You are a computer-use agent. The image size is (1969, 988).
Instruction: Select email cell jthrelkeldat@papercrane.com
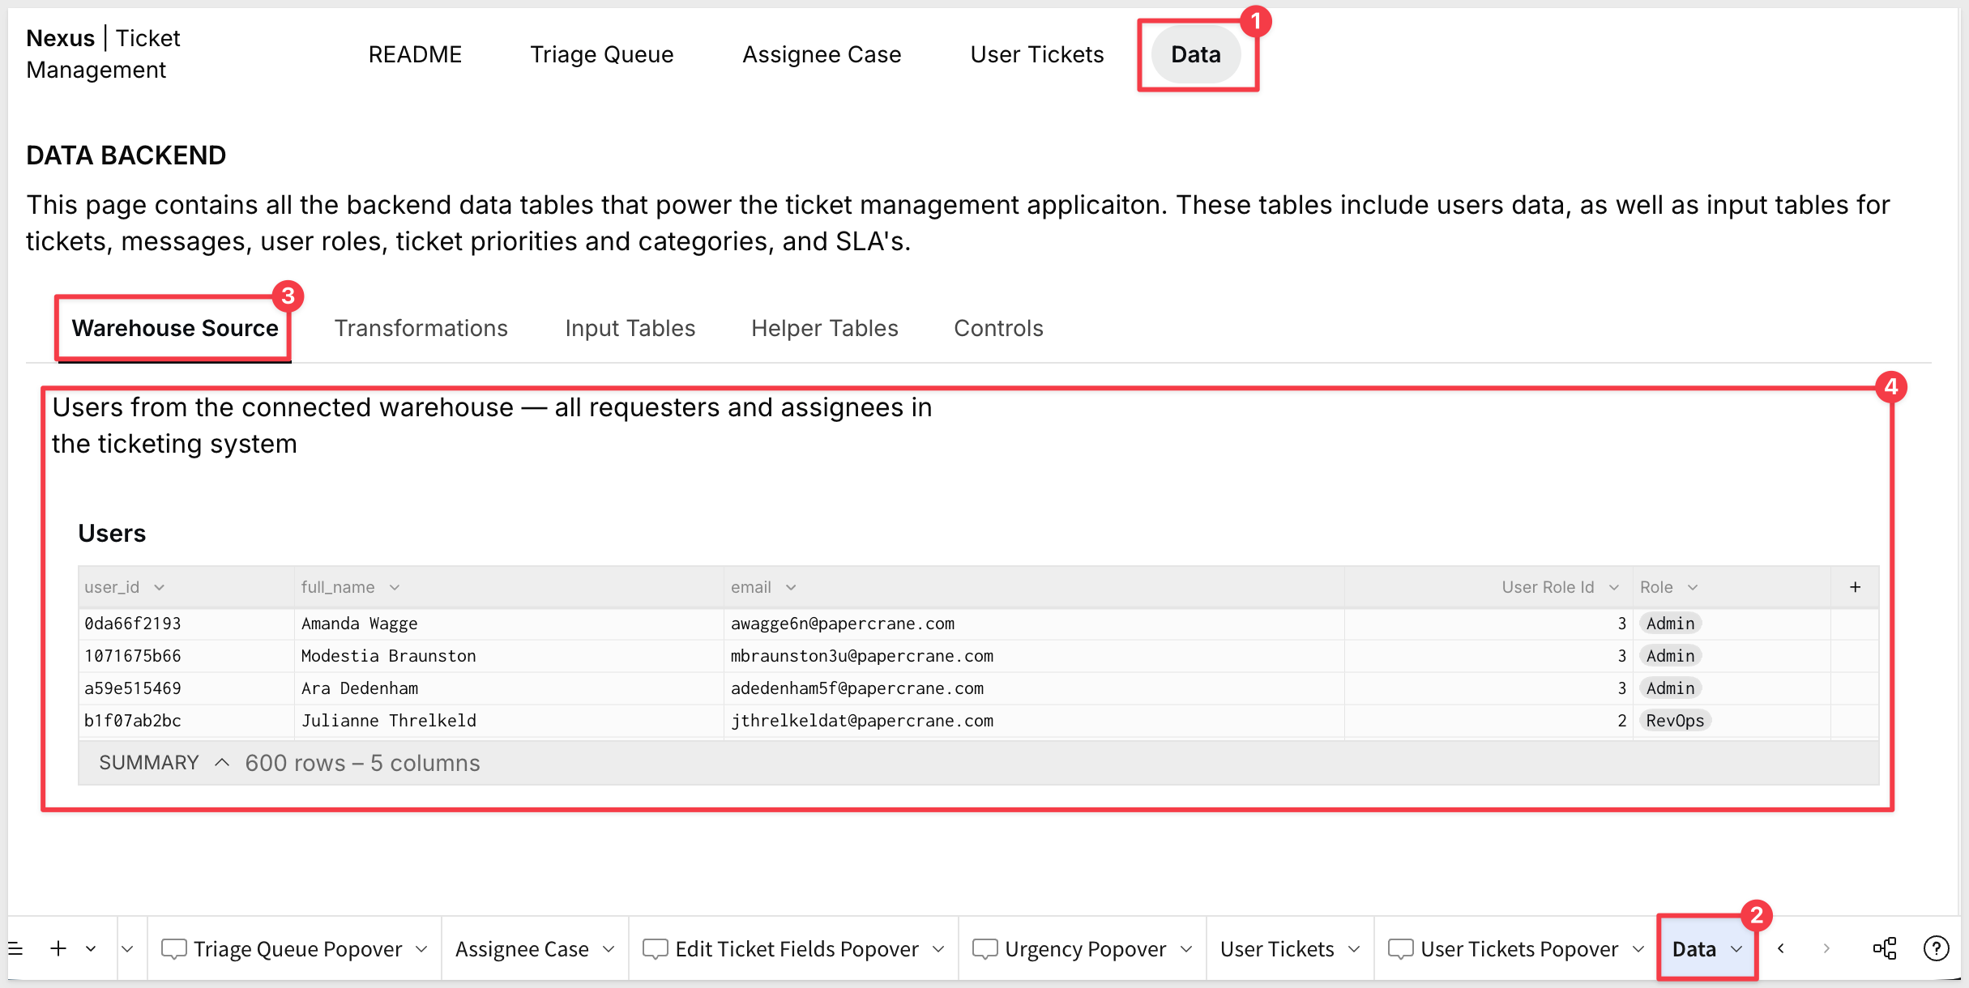pos(1034,721)
